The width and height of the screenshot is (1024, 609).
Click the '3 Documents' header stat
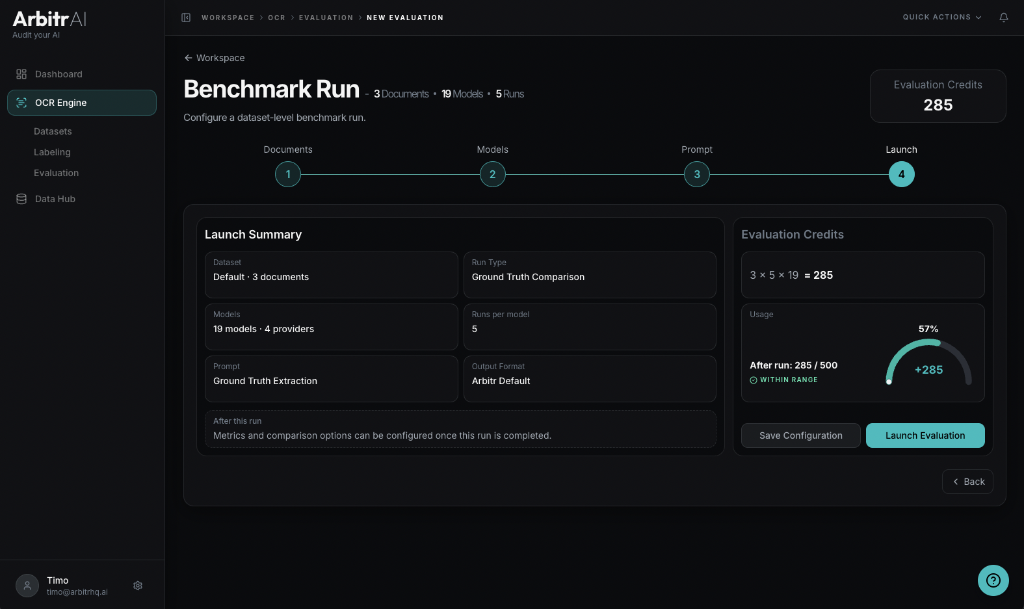[x=401, y=94]
